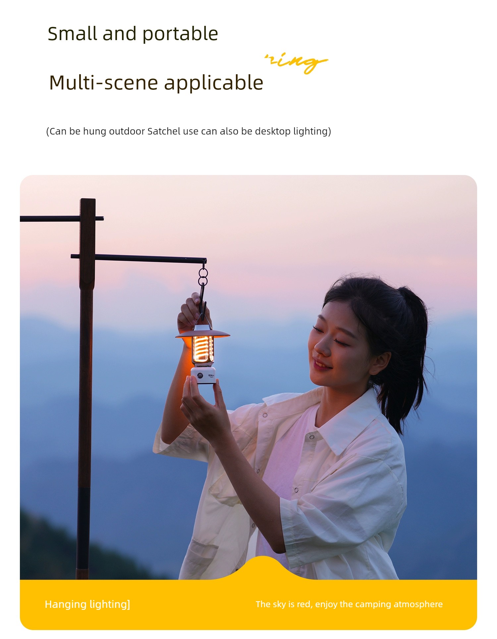
Task: Click the glowing lantern bulb
Action: pos(203,349)
